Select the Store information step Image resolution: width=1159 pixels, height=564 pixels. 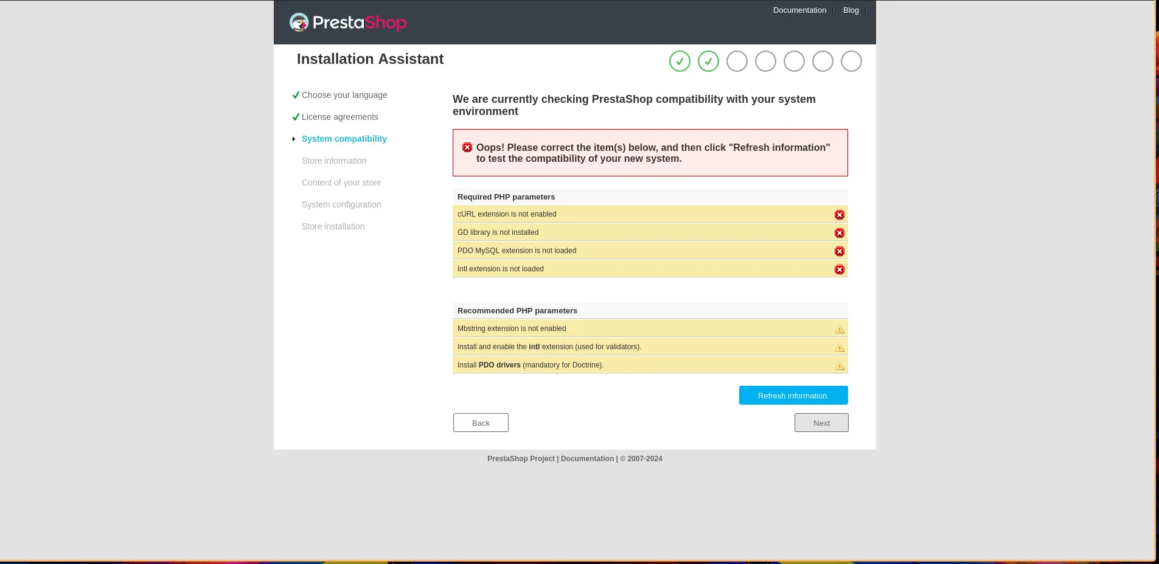[334, 161]
